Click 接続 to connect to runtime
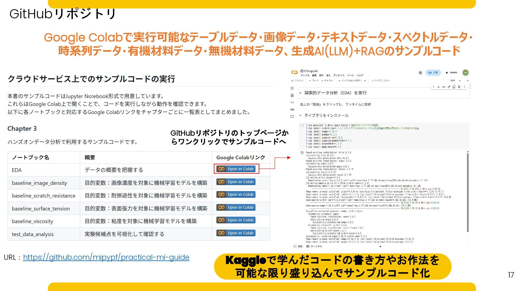The image size is (518, 291). pos(453,81)
